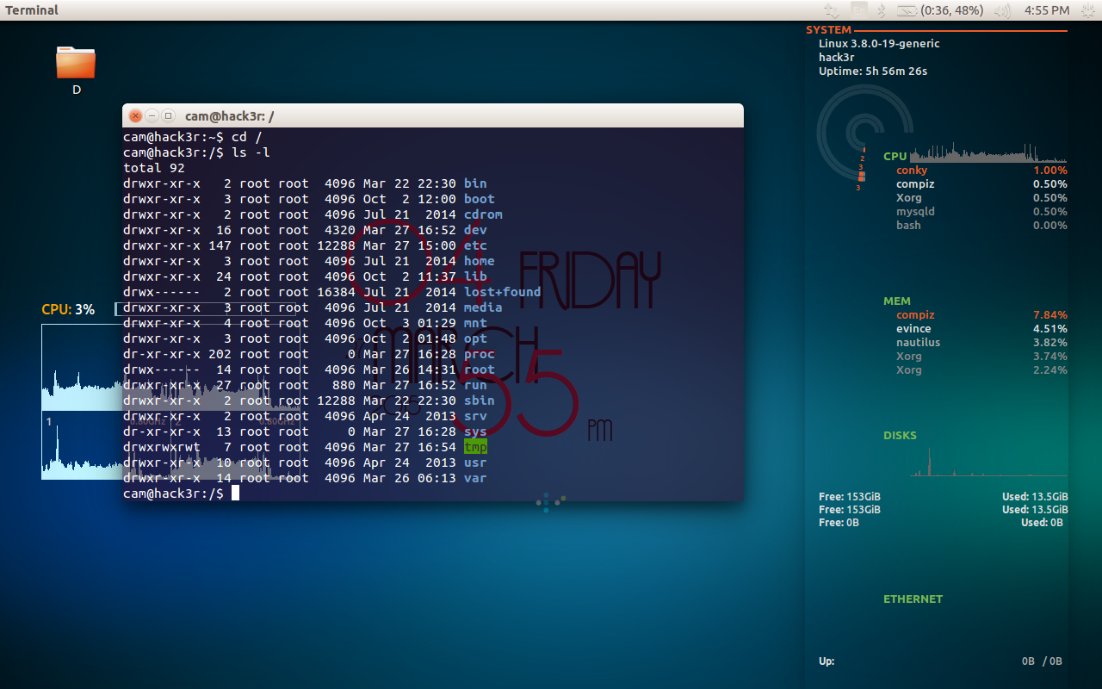
Task: Click the cam@hack3r title bar tab
Action: [226, 115]
